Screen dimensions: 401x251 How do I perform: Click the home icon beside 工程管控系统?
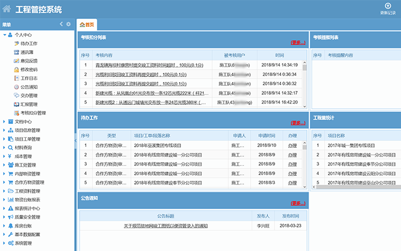pyautogui.click(x=7, y=9)
